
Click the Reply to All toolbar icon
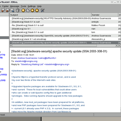[8, 10]
